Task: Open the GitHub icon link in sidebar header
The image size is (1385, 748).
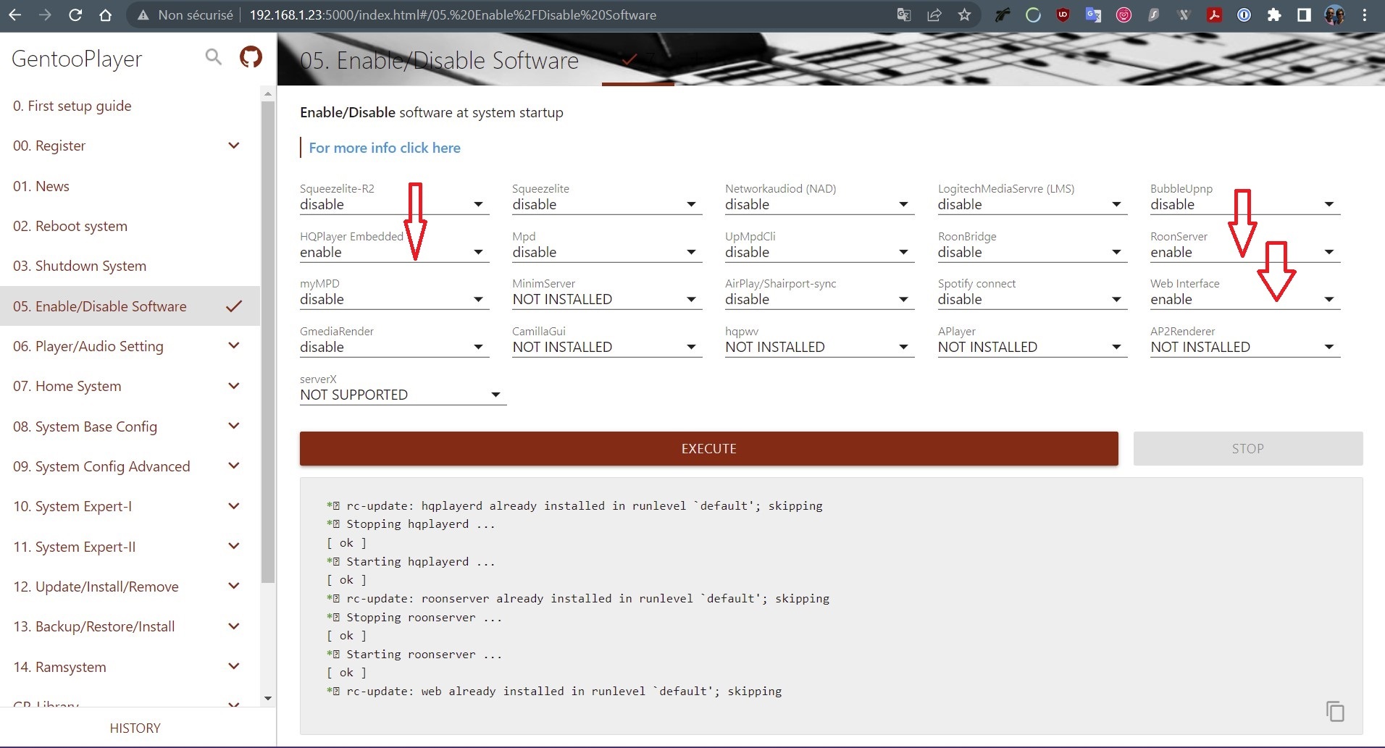Action: (251, 57)
